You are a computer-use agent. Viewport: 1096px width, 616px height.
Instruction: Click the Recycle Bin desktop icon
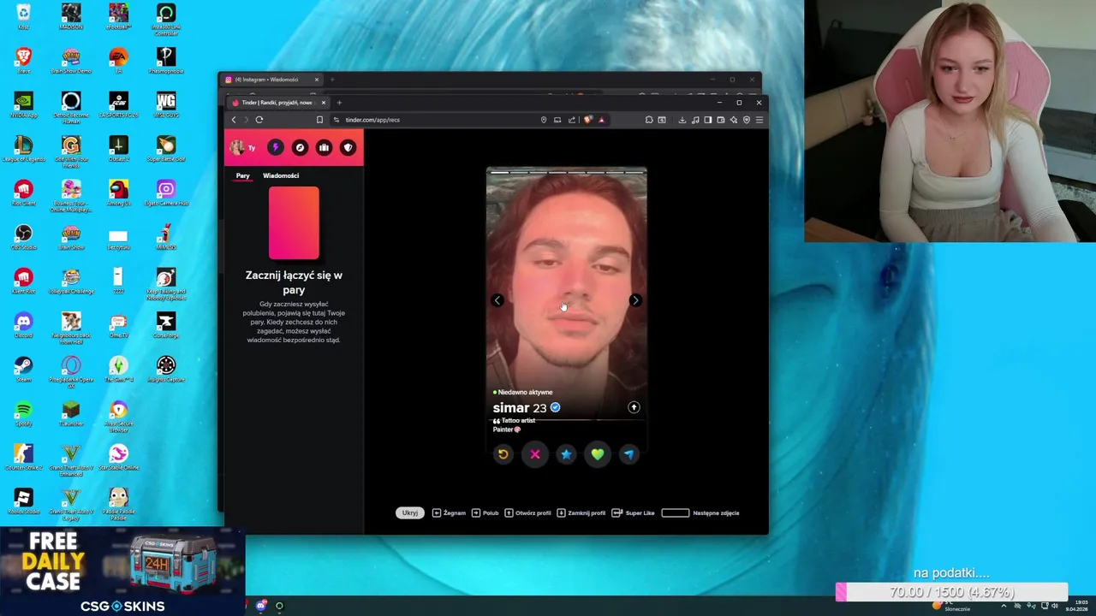23,15
